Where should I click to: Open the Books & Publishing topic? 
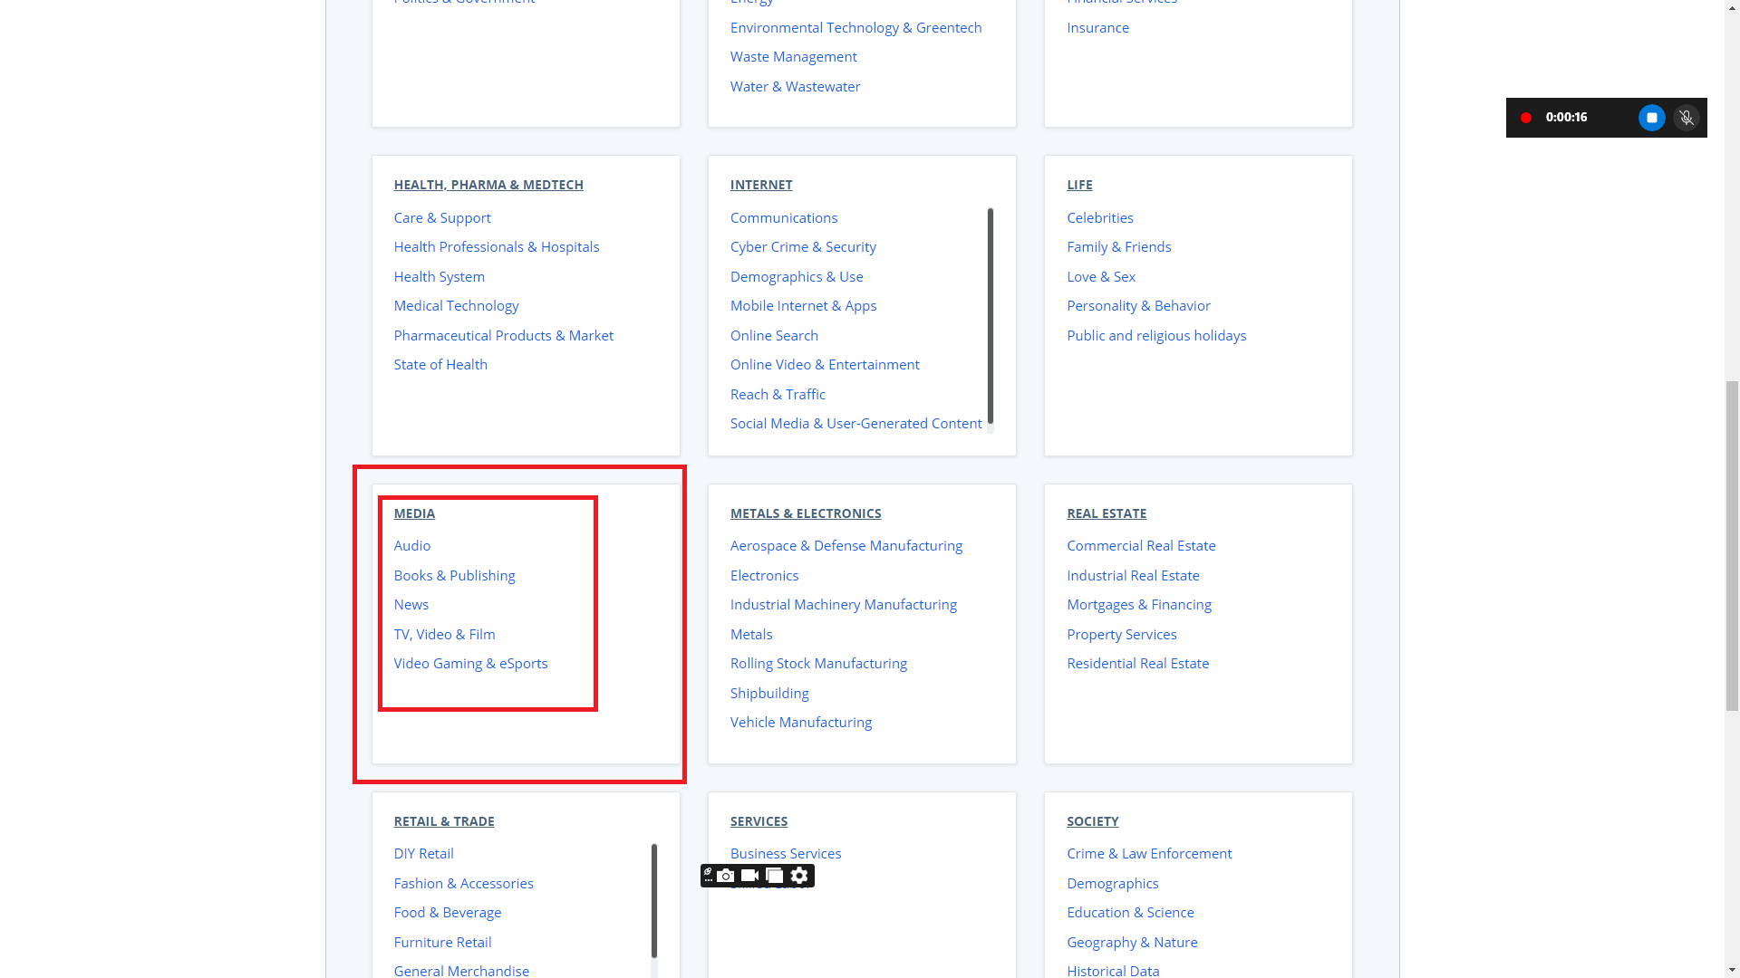[x=454, y=576]
